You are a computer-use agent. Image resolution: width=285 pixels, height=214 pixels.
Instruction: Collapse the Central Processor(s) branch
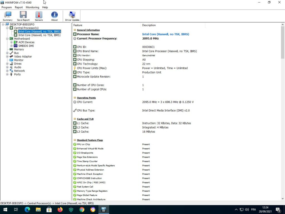(7, 28)
